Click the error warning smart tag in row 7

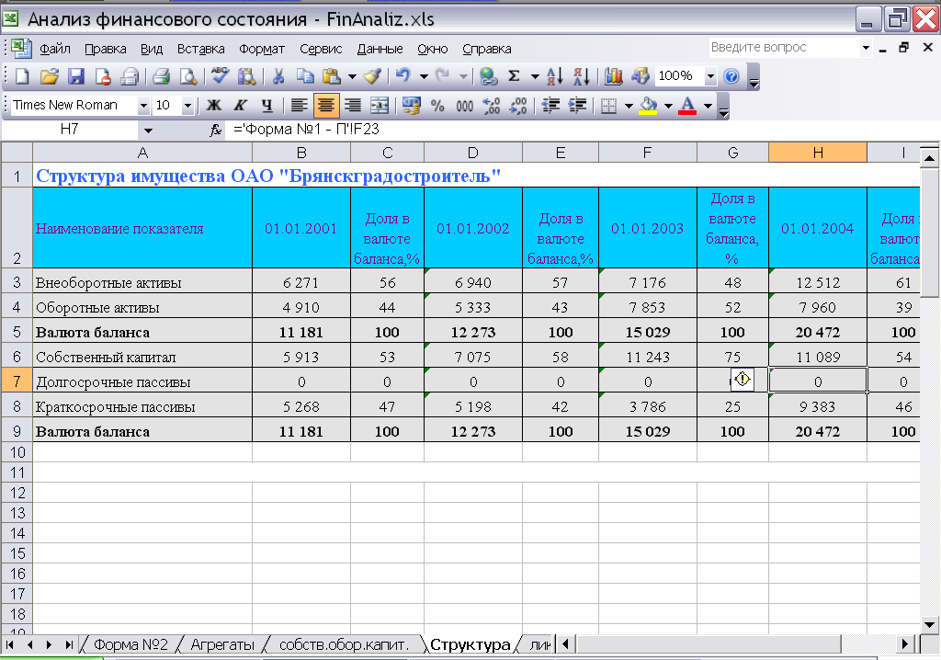[743, 380]
